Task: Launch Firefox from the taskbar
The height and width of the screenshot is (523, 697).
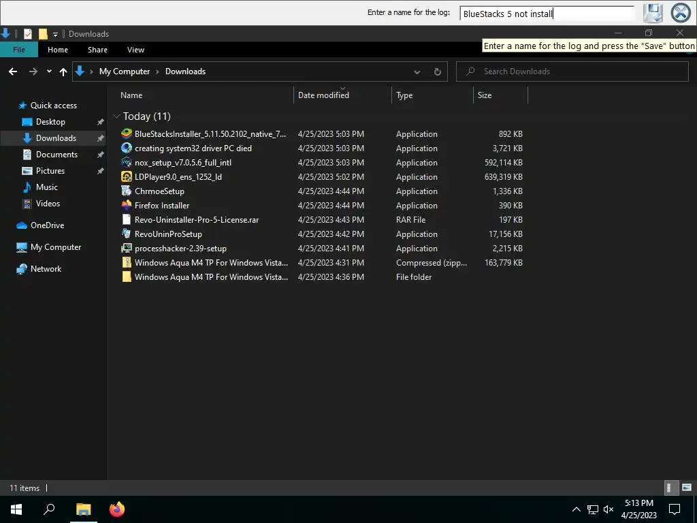Action: 117,509
